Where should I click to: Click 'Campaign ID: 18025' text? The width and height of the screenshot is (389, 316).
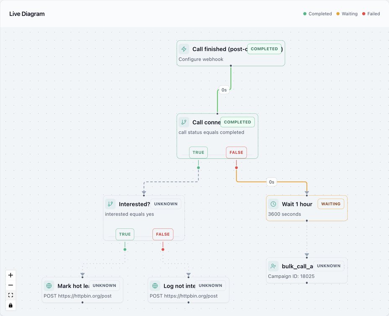(x=291, y=276)
